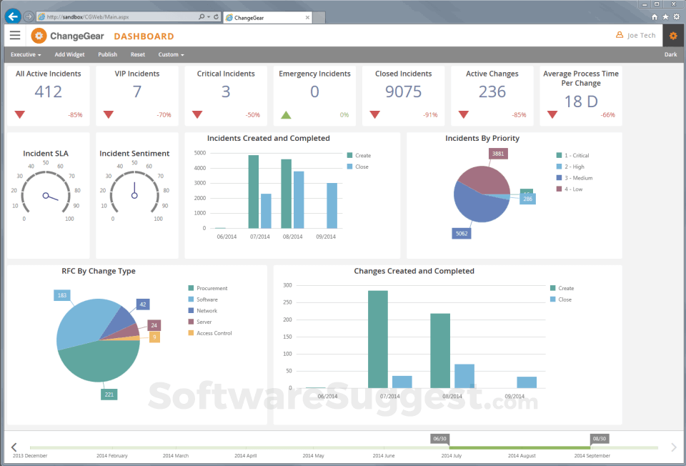Viewport: 686px width, 466px height.
Task: Move timeline backward with left arrow
Action: tap(14, 447)
